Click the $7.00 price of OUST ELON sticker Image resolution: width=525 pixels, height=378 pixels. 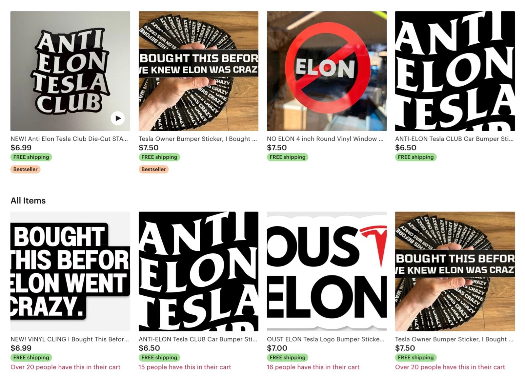[277, 348]
